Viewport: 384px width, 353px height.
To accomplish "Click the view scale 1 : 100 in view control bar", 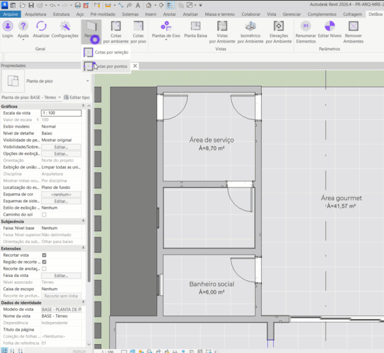I will point(108,351).
